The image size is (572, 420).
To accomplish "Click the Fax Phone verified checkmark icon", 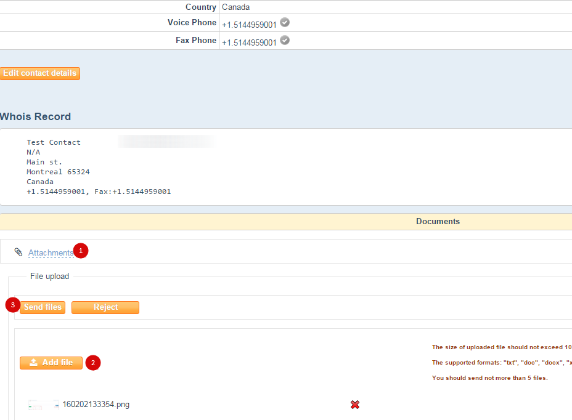I will (x=284, y=41).
